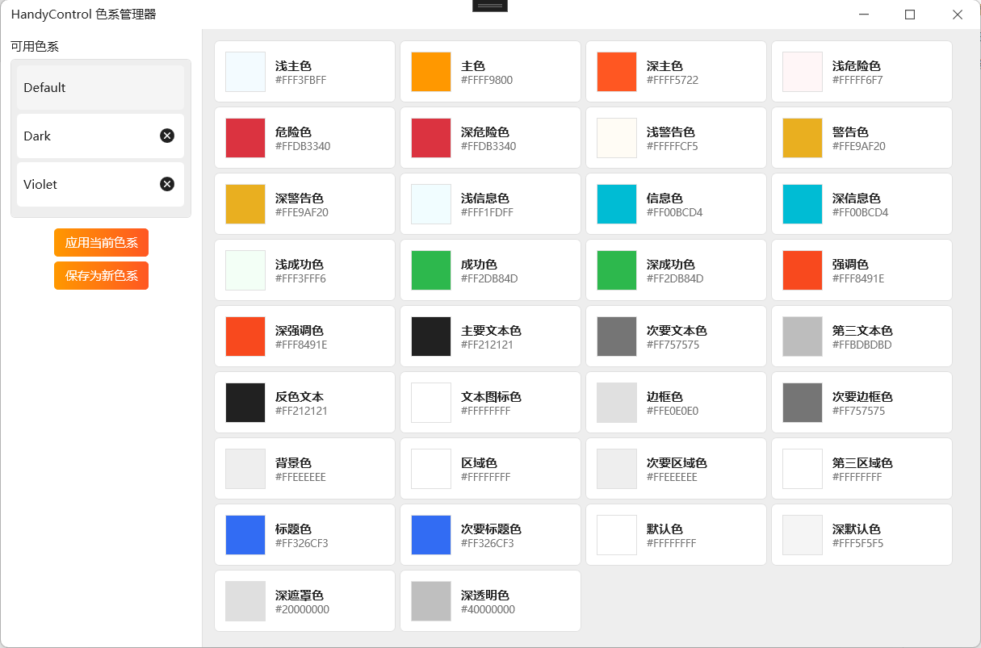This screenshot has width=981, height=648.
Task: Click the hex value #FFF1FDFF
Action: point(487,212)
